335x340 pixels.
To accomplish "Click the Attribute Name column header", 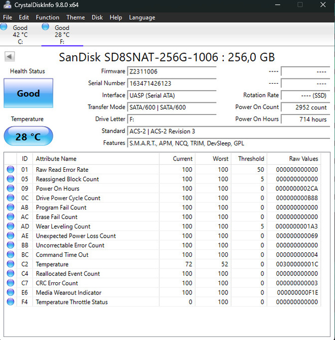I will 96,159.
